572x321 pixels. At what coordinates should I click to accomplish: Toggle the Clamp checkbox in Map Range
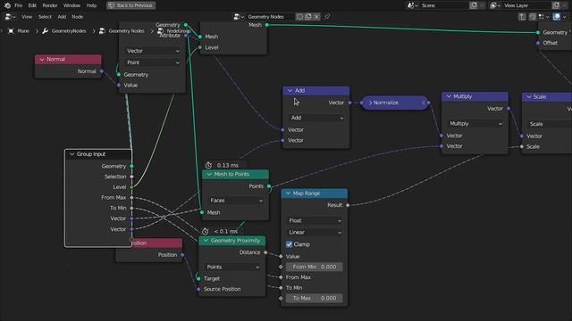(x=290, y=244)
